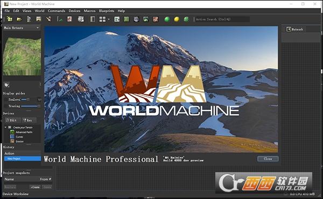The image size is (323, 199).
Task: Select the Advanced Perlin device
Action: click(x=24, y=132)
